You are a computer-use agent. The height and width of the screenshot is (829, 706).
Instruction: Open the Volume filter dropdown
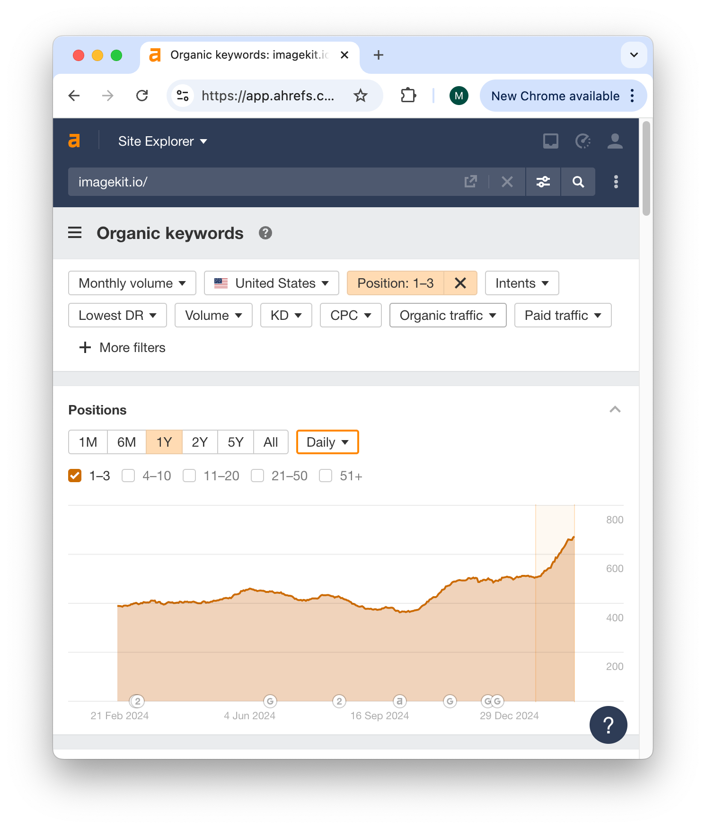[x=213, y=315]
